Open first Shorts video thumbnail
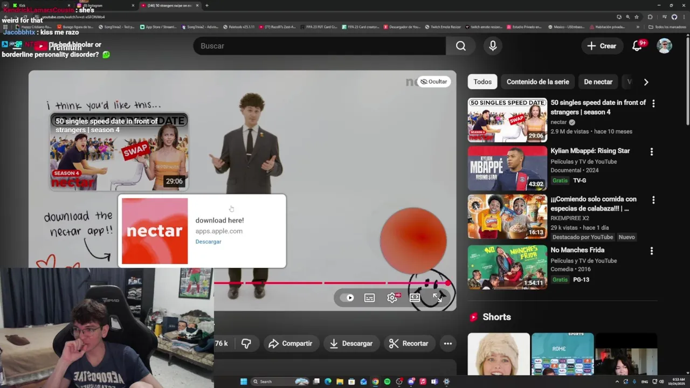 [x=499, y=354]
